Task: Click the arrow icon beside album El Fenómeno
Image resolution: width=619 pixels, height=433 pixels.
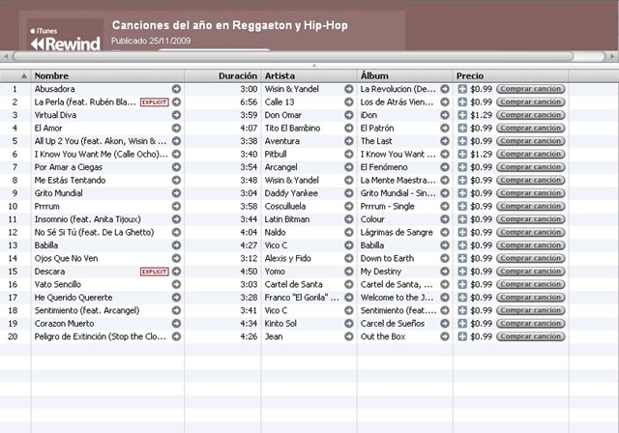Action: pyautogui.click(x=445, y=167)
